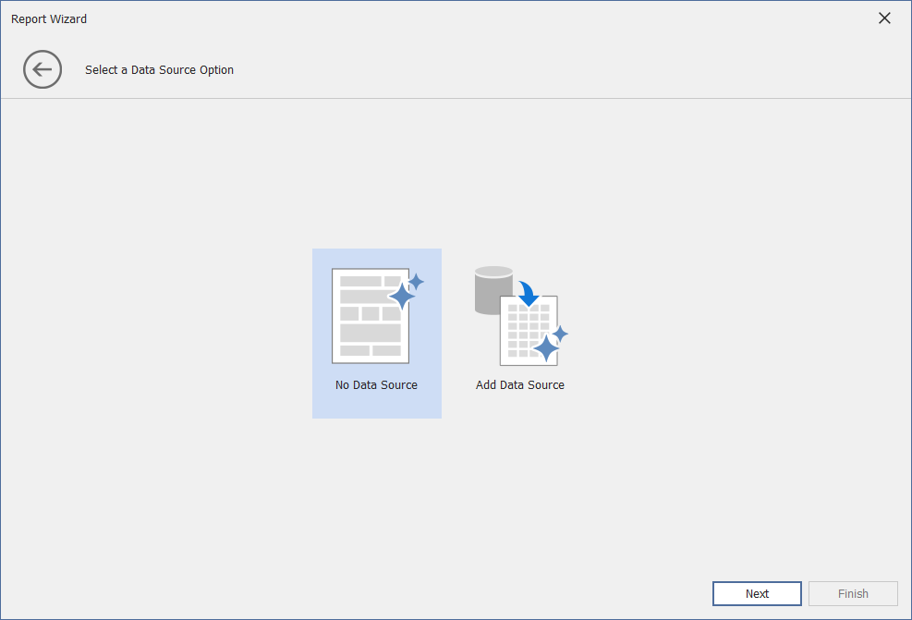Close the Report Wizard dialog
Viewport: 912px width, 620px height.
(x=884, y=18)
